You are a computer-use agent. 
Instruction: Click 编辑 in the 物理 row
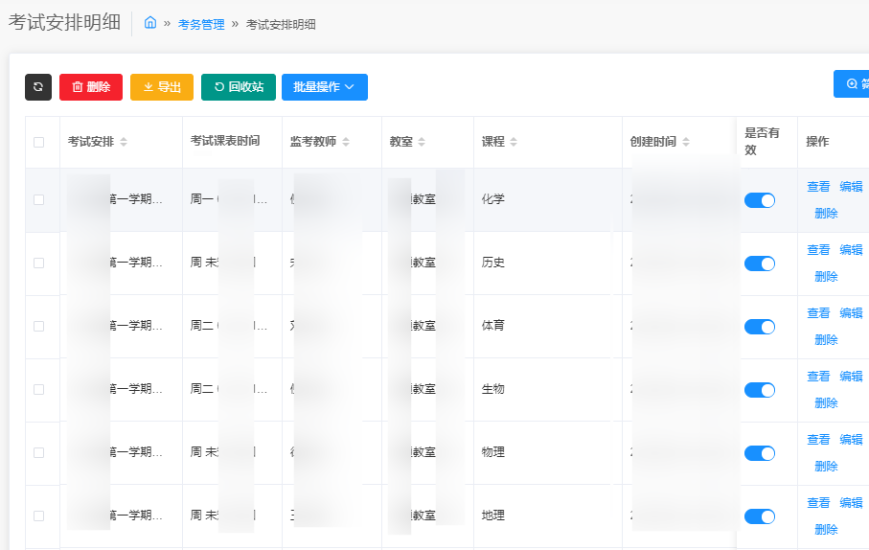(x=851, y=440)
